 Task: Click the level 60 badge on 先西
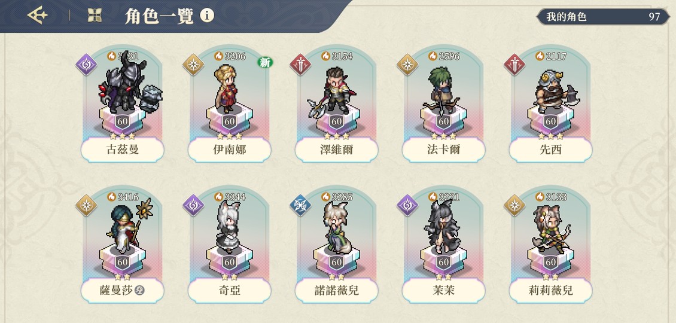coord(550,121)
